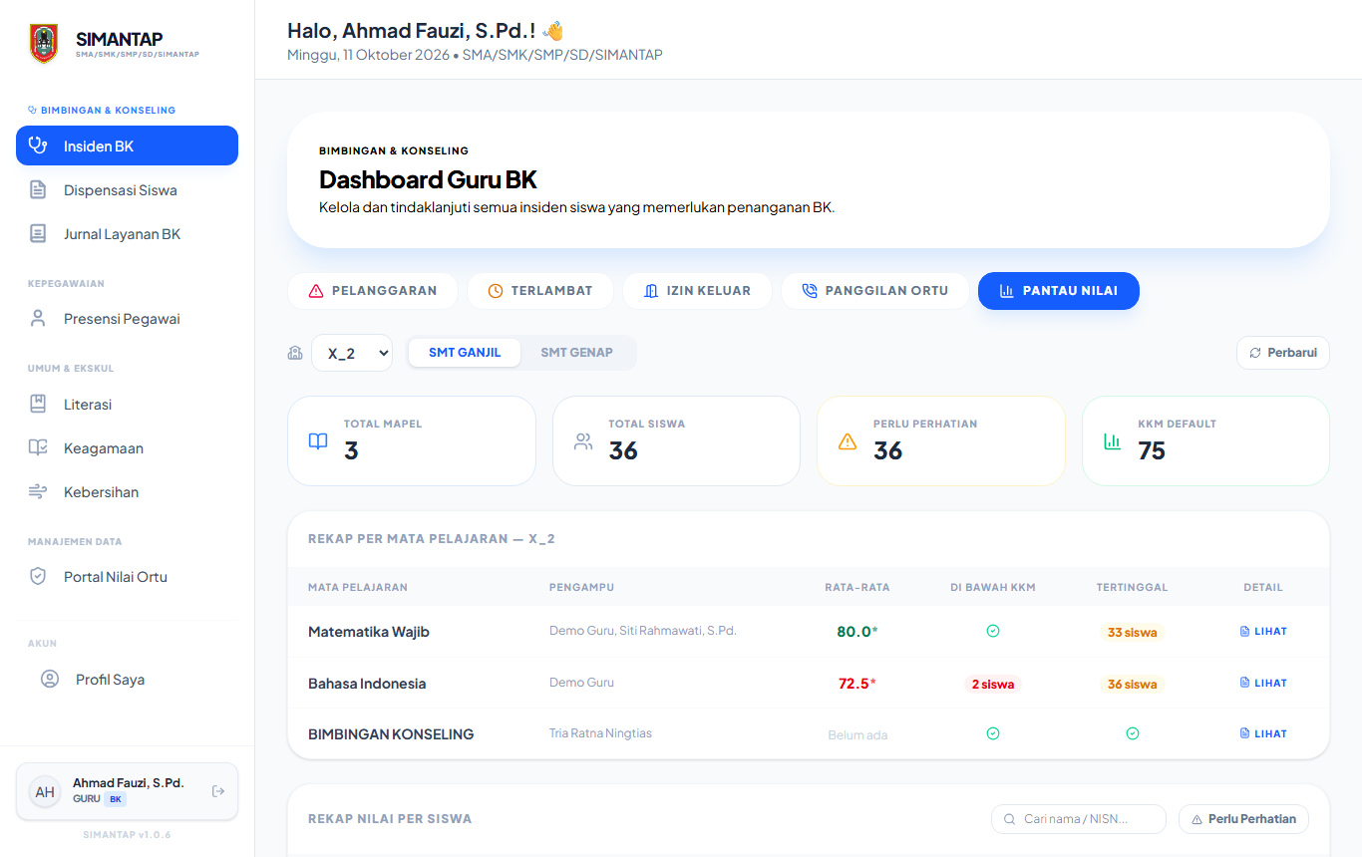Viewport: 1362px width, 857px height.
Task: Click the 80.0* average for Matematika Wajib
Action: pyautogui.click(x=857, y=632)
